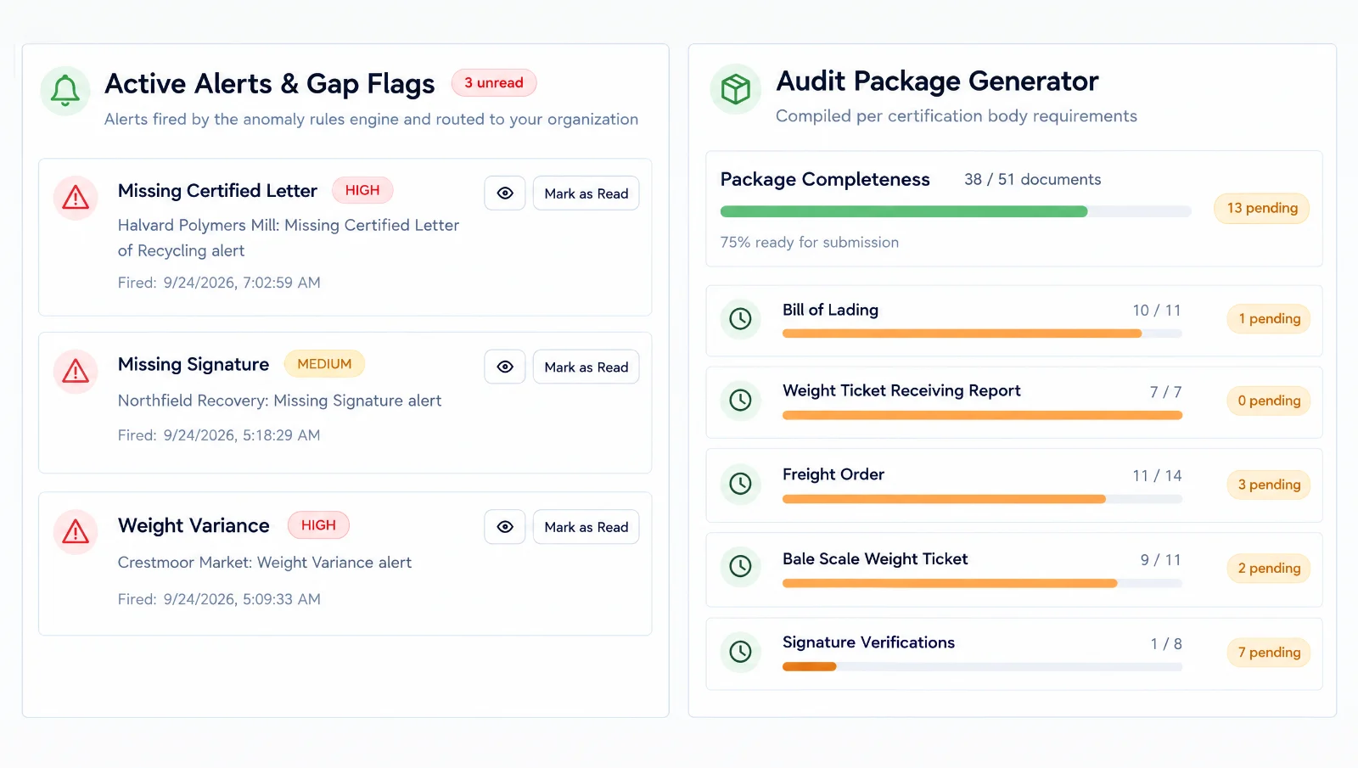
Task: Click the Weight Ticket Receiving Report label
Action: pos(901,390)
